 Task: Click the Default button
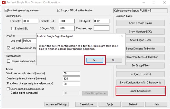click(x=133, y=104)
